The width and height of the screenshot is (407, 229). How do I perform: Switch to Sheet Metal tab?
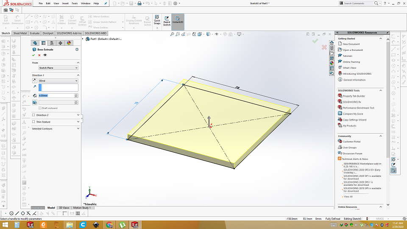pyautogui.click(x=20, y=33)
